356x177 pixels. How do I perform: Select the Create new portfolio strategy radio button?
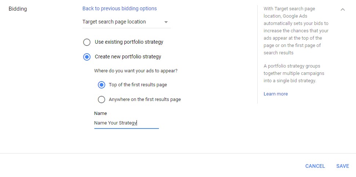87,57
